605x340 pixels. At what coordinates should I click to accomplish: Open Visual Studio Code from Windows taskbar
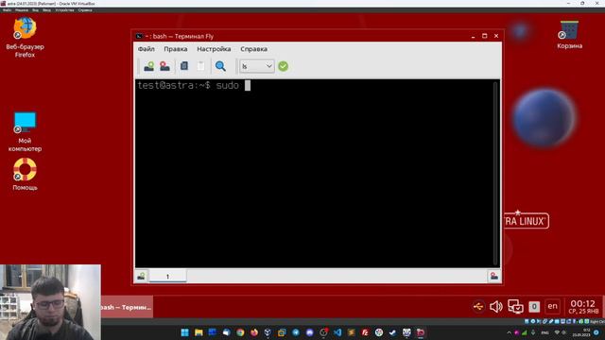tap(337, 332)
